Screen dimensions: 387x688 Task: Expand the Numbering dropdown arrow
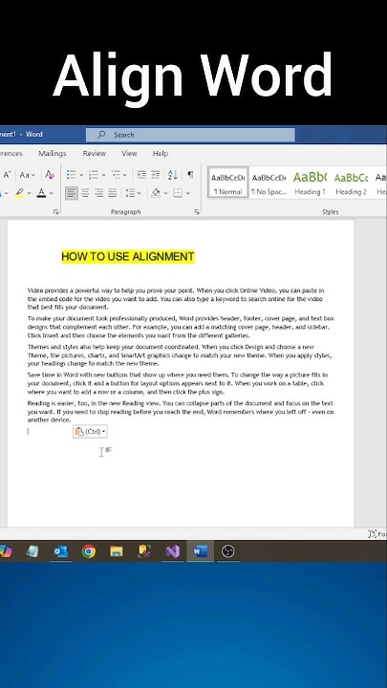[x=103, y=175]
